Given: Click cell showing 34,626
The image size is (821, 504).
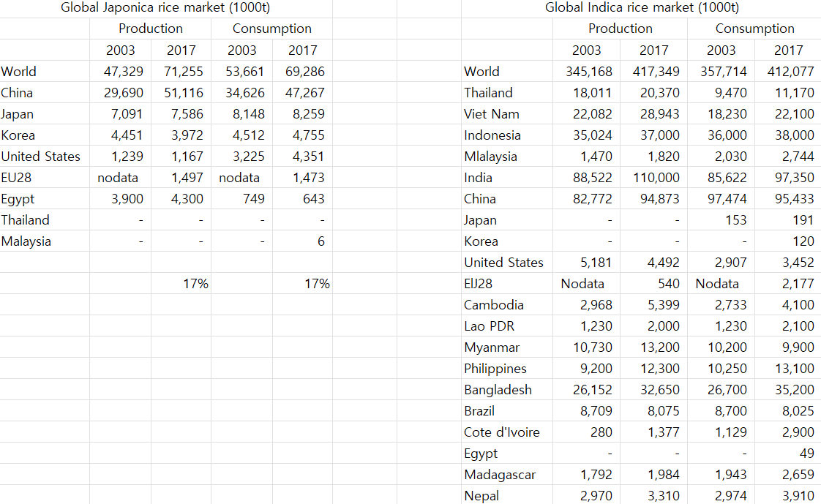Looking at the screenshot, I should pos(245,93).
